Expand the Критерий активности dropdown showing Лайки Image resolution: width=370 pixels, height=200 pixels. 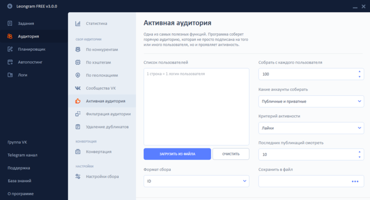click(311, 128)
